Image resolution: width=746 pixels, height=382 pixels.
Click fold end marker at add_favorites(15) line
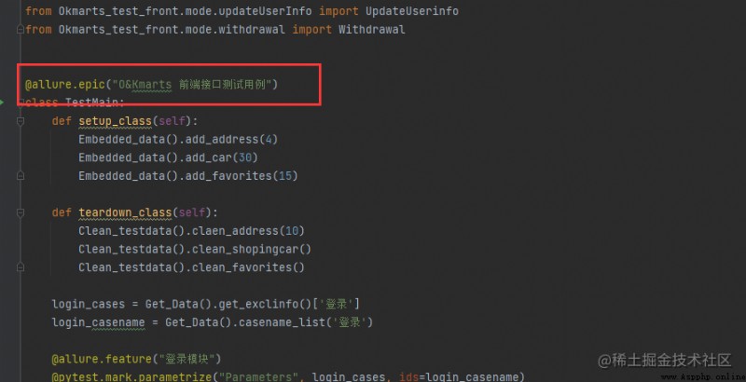pyautogui.click(x=21, y=176)
